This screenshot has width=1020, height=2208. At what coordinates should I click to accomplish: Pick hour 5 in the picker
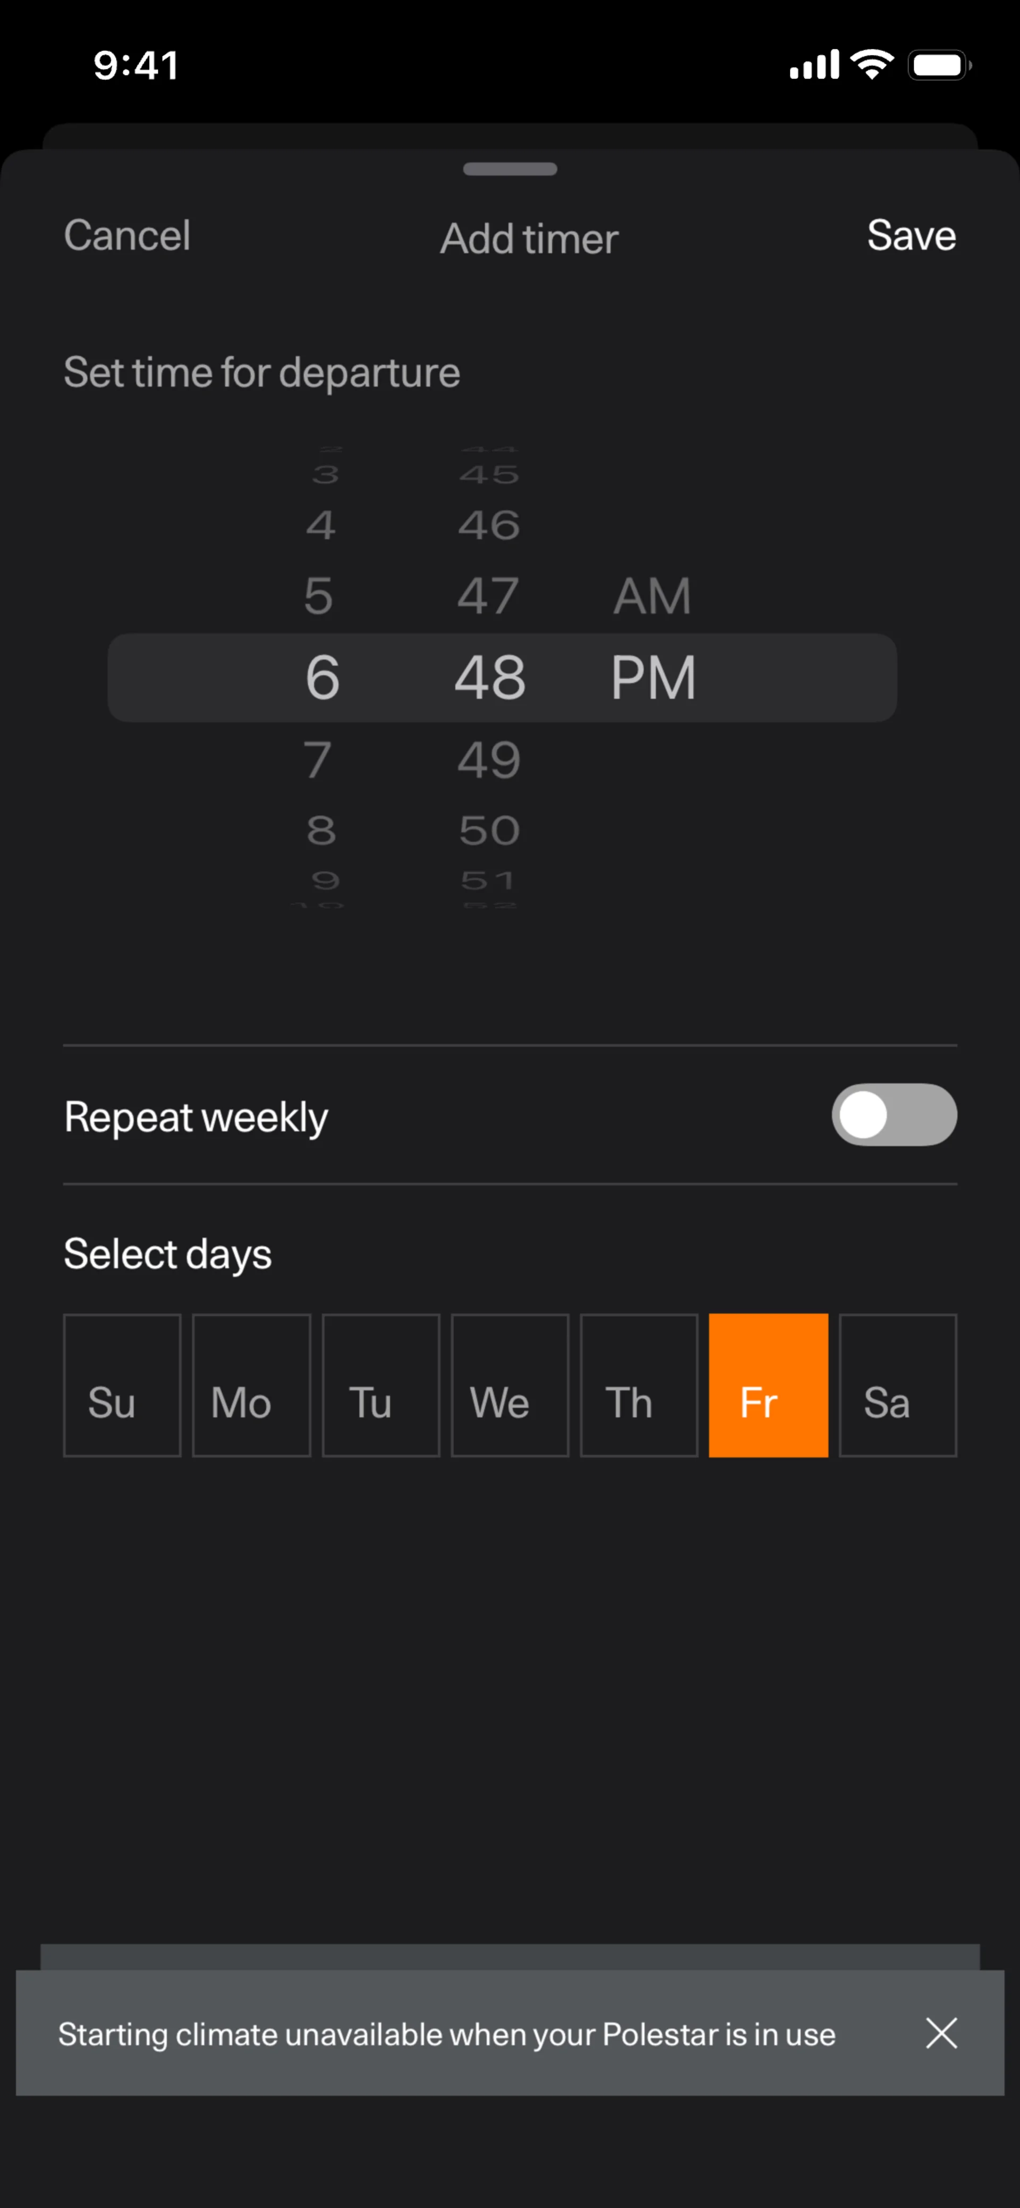(318, 596)
